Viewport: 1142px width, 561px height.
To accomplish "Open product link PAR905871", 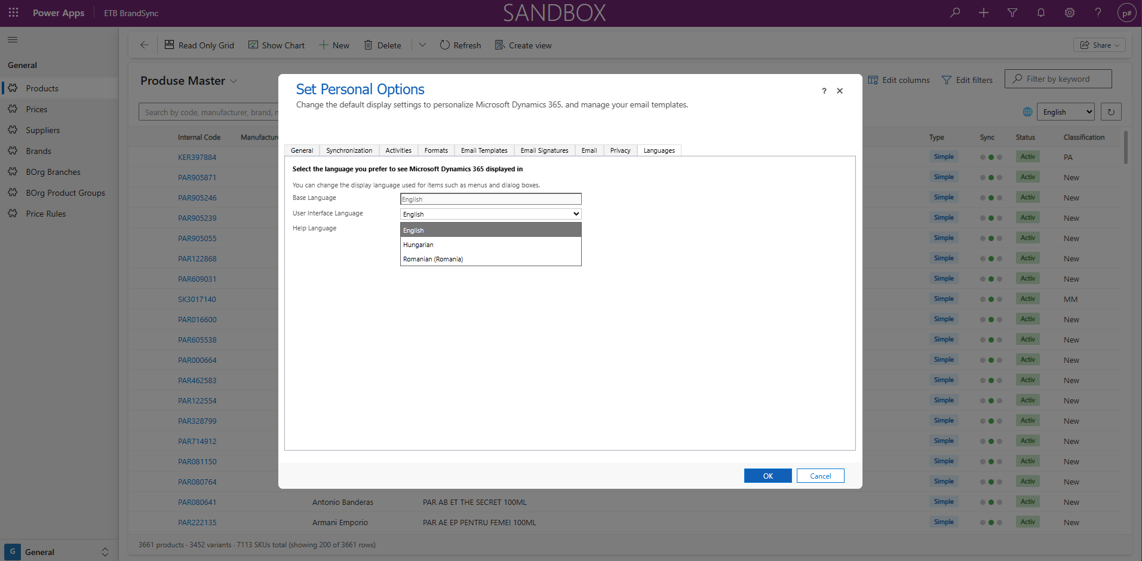I will pos(197,178).
